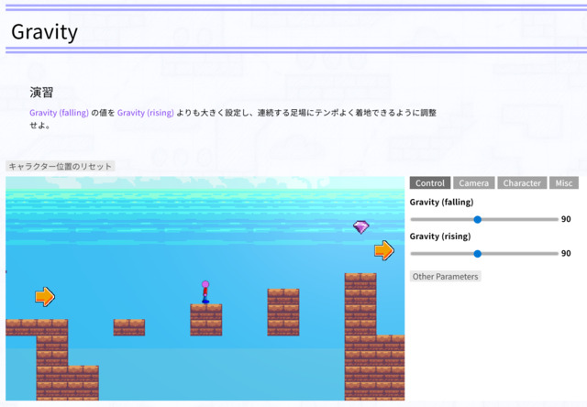Select the Character tab

tap(522, 183)
